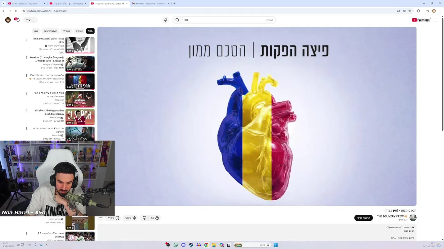
Task: Open Chrome three-dot menu
Action: pyautogui.click(x=440, y=11)
